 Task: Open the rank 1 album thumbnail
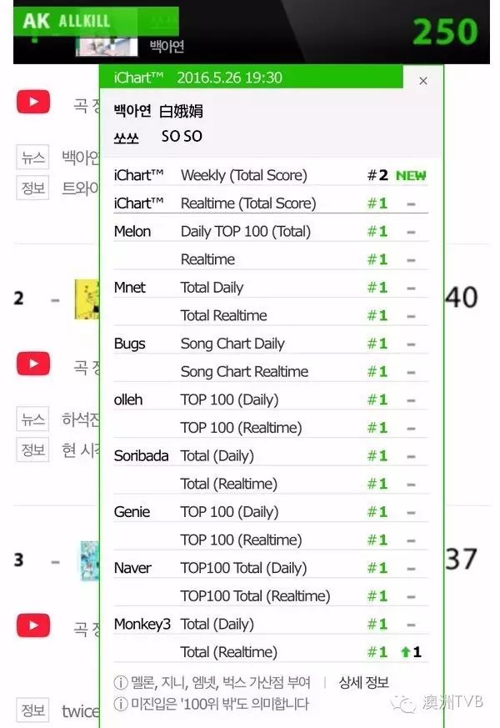pos(107,47)
